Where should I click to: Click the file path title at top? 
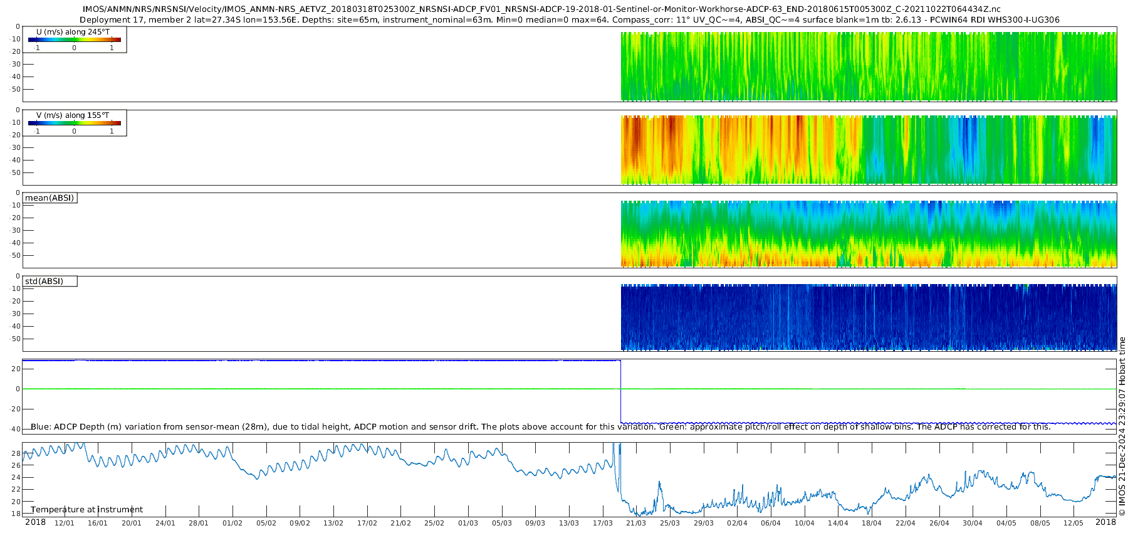pyautogui.click(x=541, y=9)
